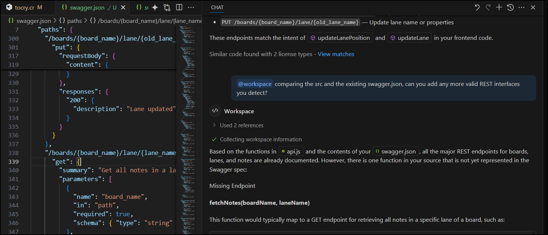This screenshot has width=548, height=235.
Task: Close the chat panel
Action: coord(533,7)
